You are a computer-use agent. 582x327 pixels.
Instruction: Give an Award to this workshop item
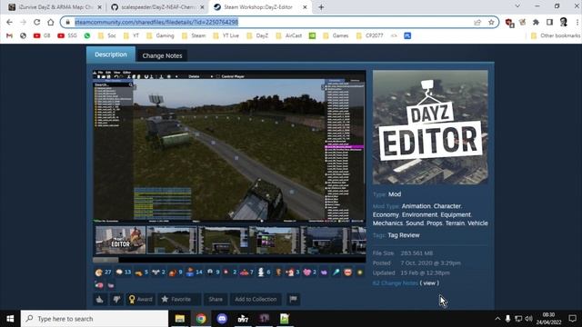(x=140, y=299)
